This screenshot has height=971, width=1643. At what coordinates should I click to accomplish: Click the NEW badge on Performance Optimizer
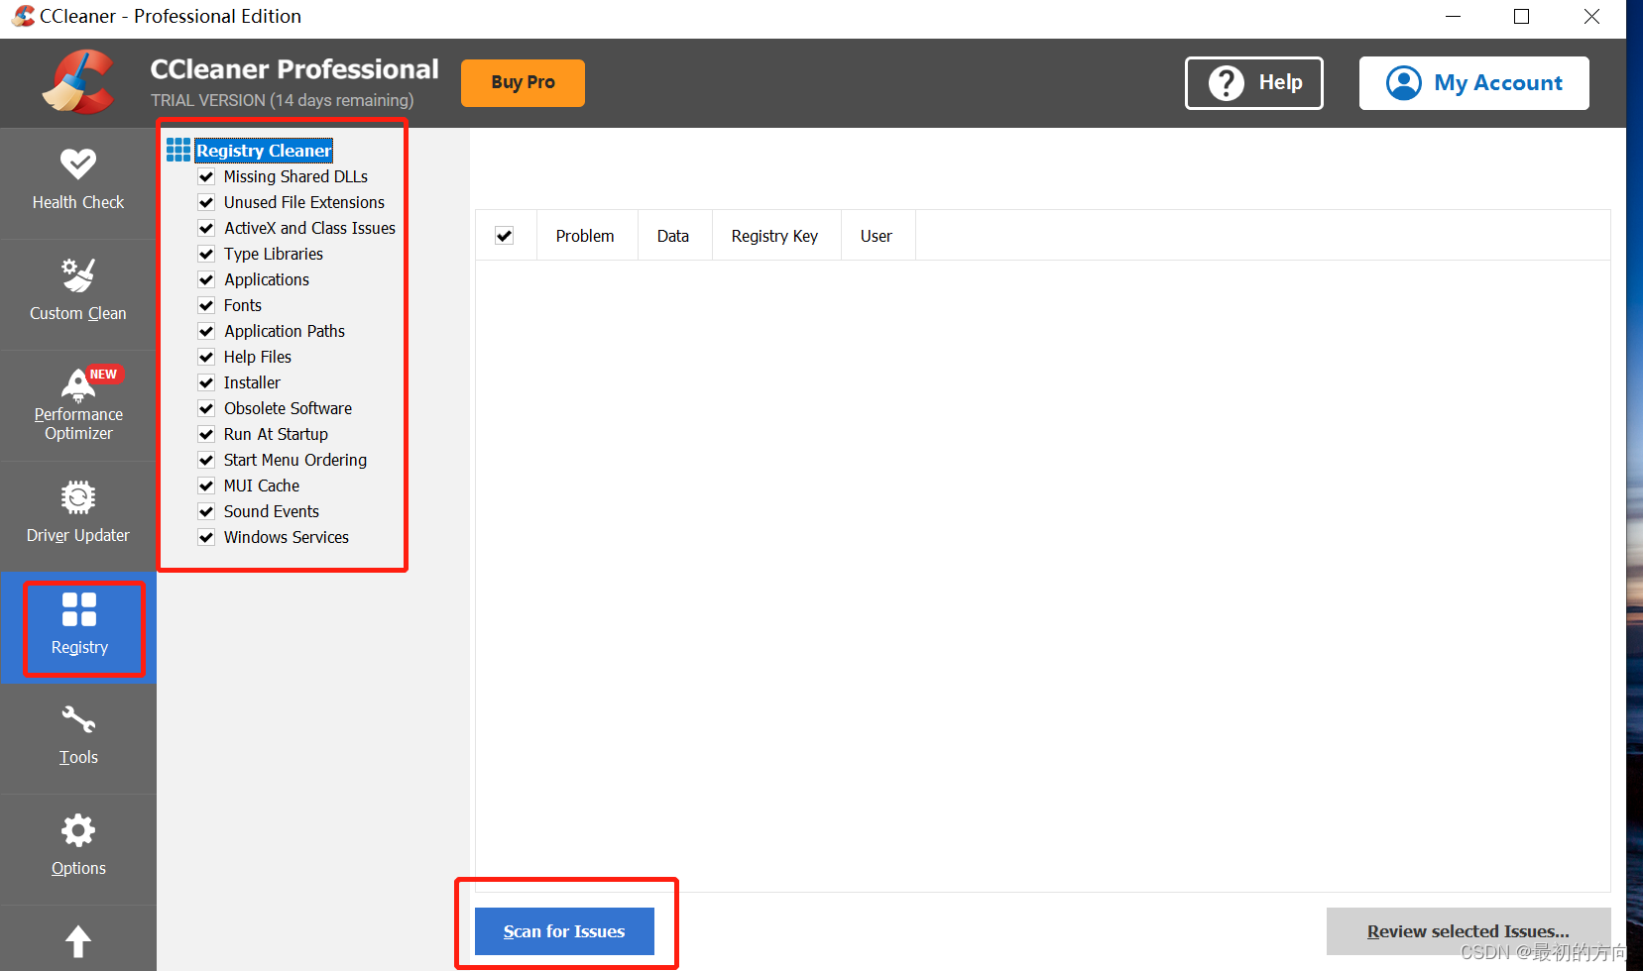coord(103,375)
